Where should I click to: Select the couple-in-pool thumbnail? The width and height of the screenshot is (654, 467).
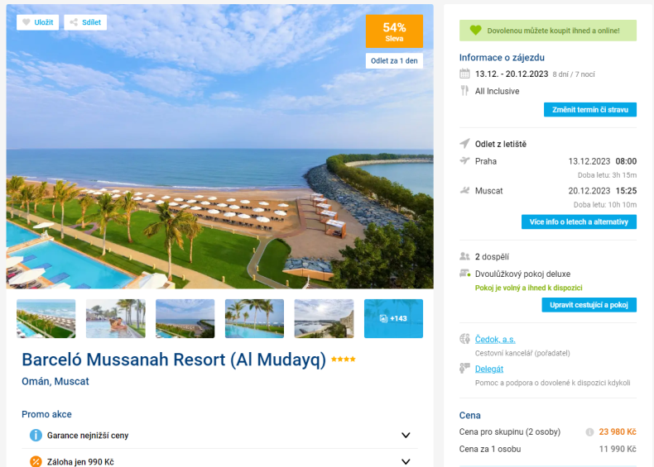(x=116, y=318)
